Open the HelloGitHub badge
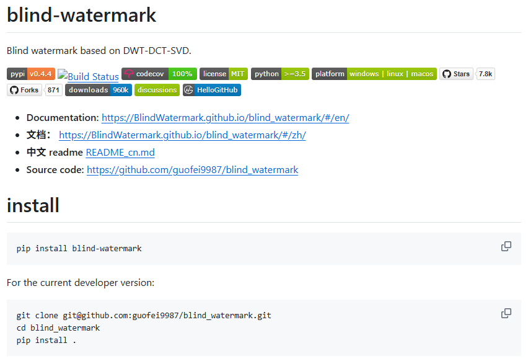This screenshot has width=528, height=361. [x=212, y=90]
